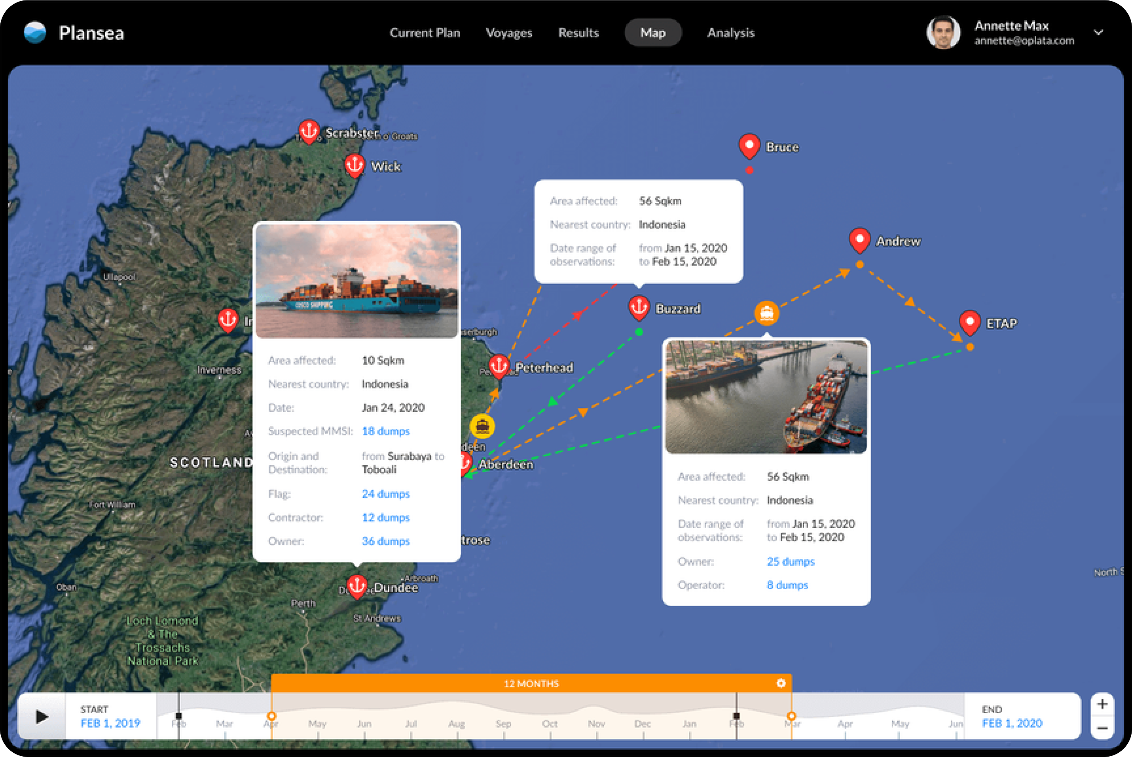Click the Scrabster anchor port marker
The image size is (1132, 757).
(x=308, y=130)
